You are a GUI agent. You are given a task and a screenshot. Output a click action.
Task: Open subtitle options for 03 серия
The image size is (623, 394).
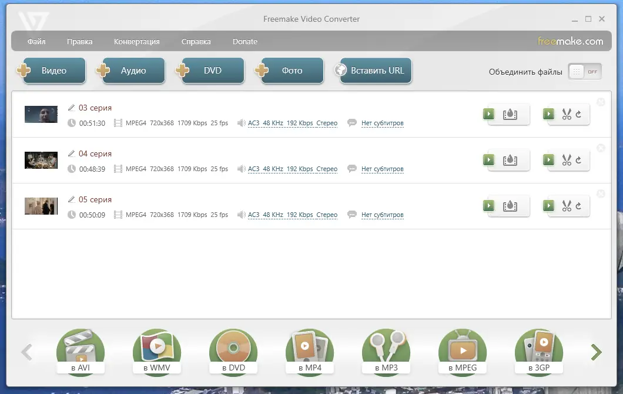click(x=382, y=123)
